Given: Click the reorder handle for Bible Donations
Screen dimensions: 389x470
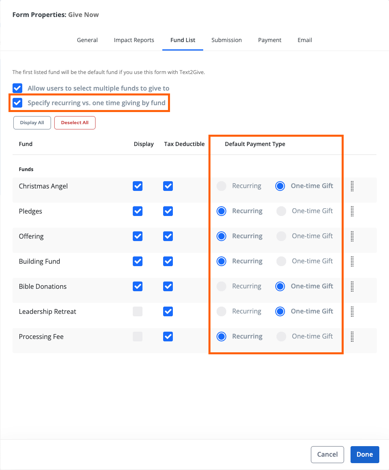Looking at the screenshot, I should pyautogui.click(x=352, y=286).
